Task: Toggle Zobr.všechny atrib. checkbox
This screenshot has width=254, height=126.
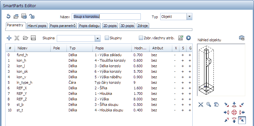Action: (141, 38)
